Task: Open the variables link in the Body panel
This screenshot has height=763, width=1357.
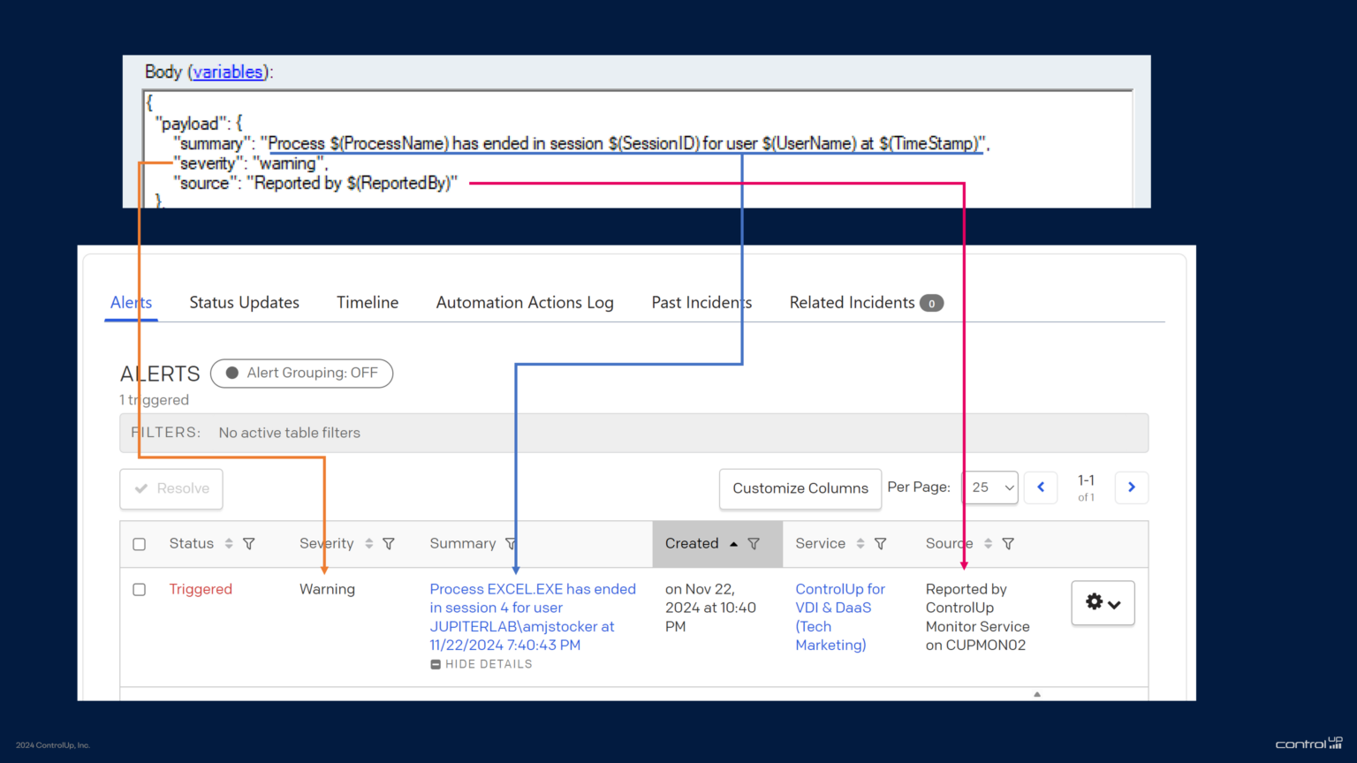Action: tap(228, 72)
